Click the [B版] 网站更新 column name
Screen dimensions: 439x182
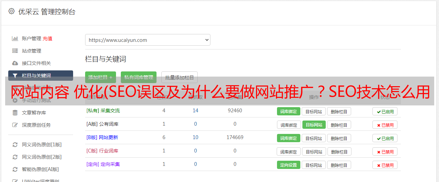click(102, 137)
